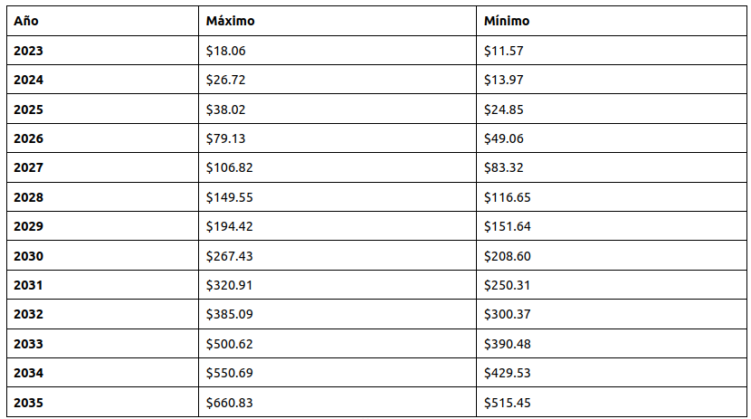Click the $18.06 maximum value
The image size is (751, 419).
[x=225, y=51]
